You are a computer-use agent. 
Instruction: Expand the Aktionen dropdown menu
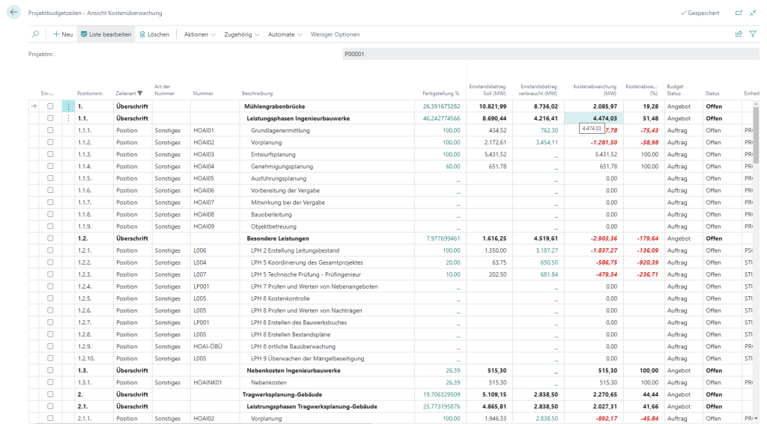(199, 34)
